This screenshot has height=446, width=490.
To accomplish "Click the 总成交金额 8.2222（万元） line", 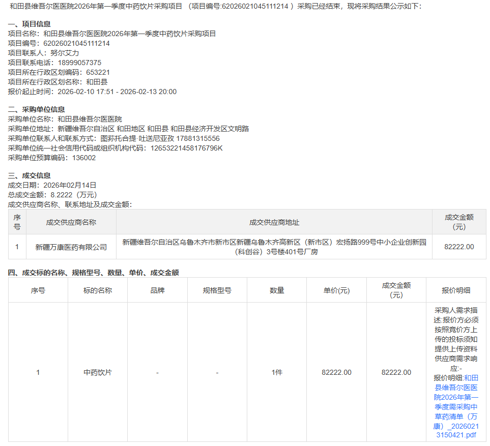I will coord(52,195).
